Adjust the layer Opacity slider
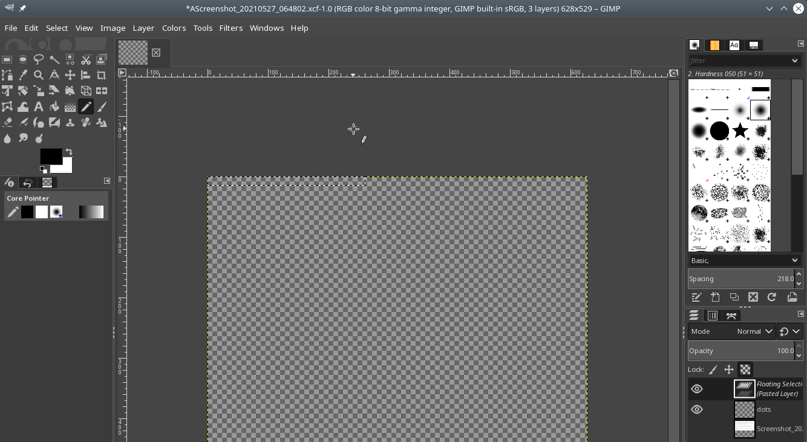This screenshot has width=807, height=442. pos(741,351)
